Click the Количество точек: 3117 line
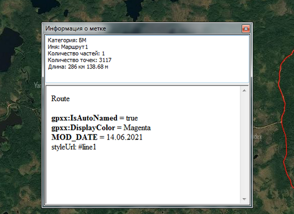 (x=80, y=60)
